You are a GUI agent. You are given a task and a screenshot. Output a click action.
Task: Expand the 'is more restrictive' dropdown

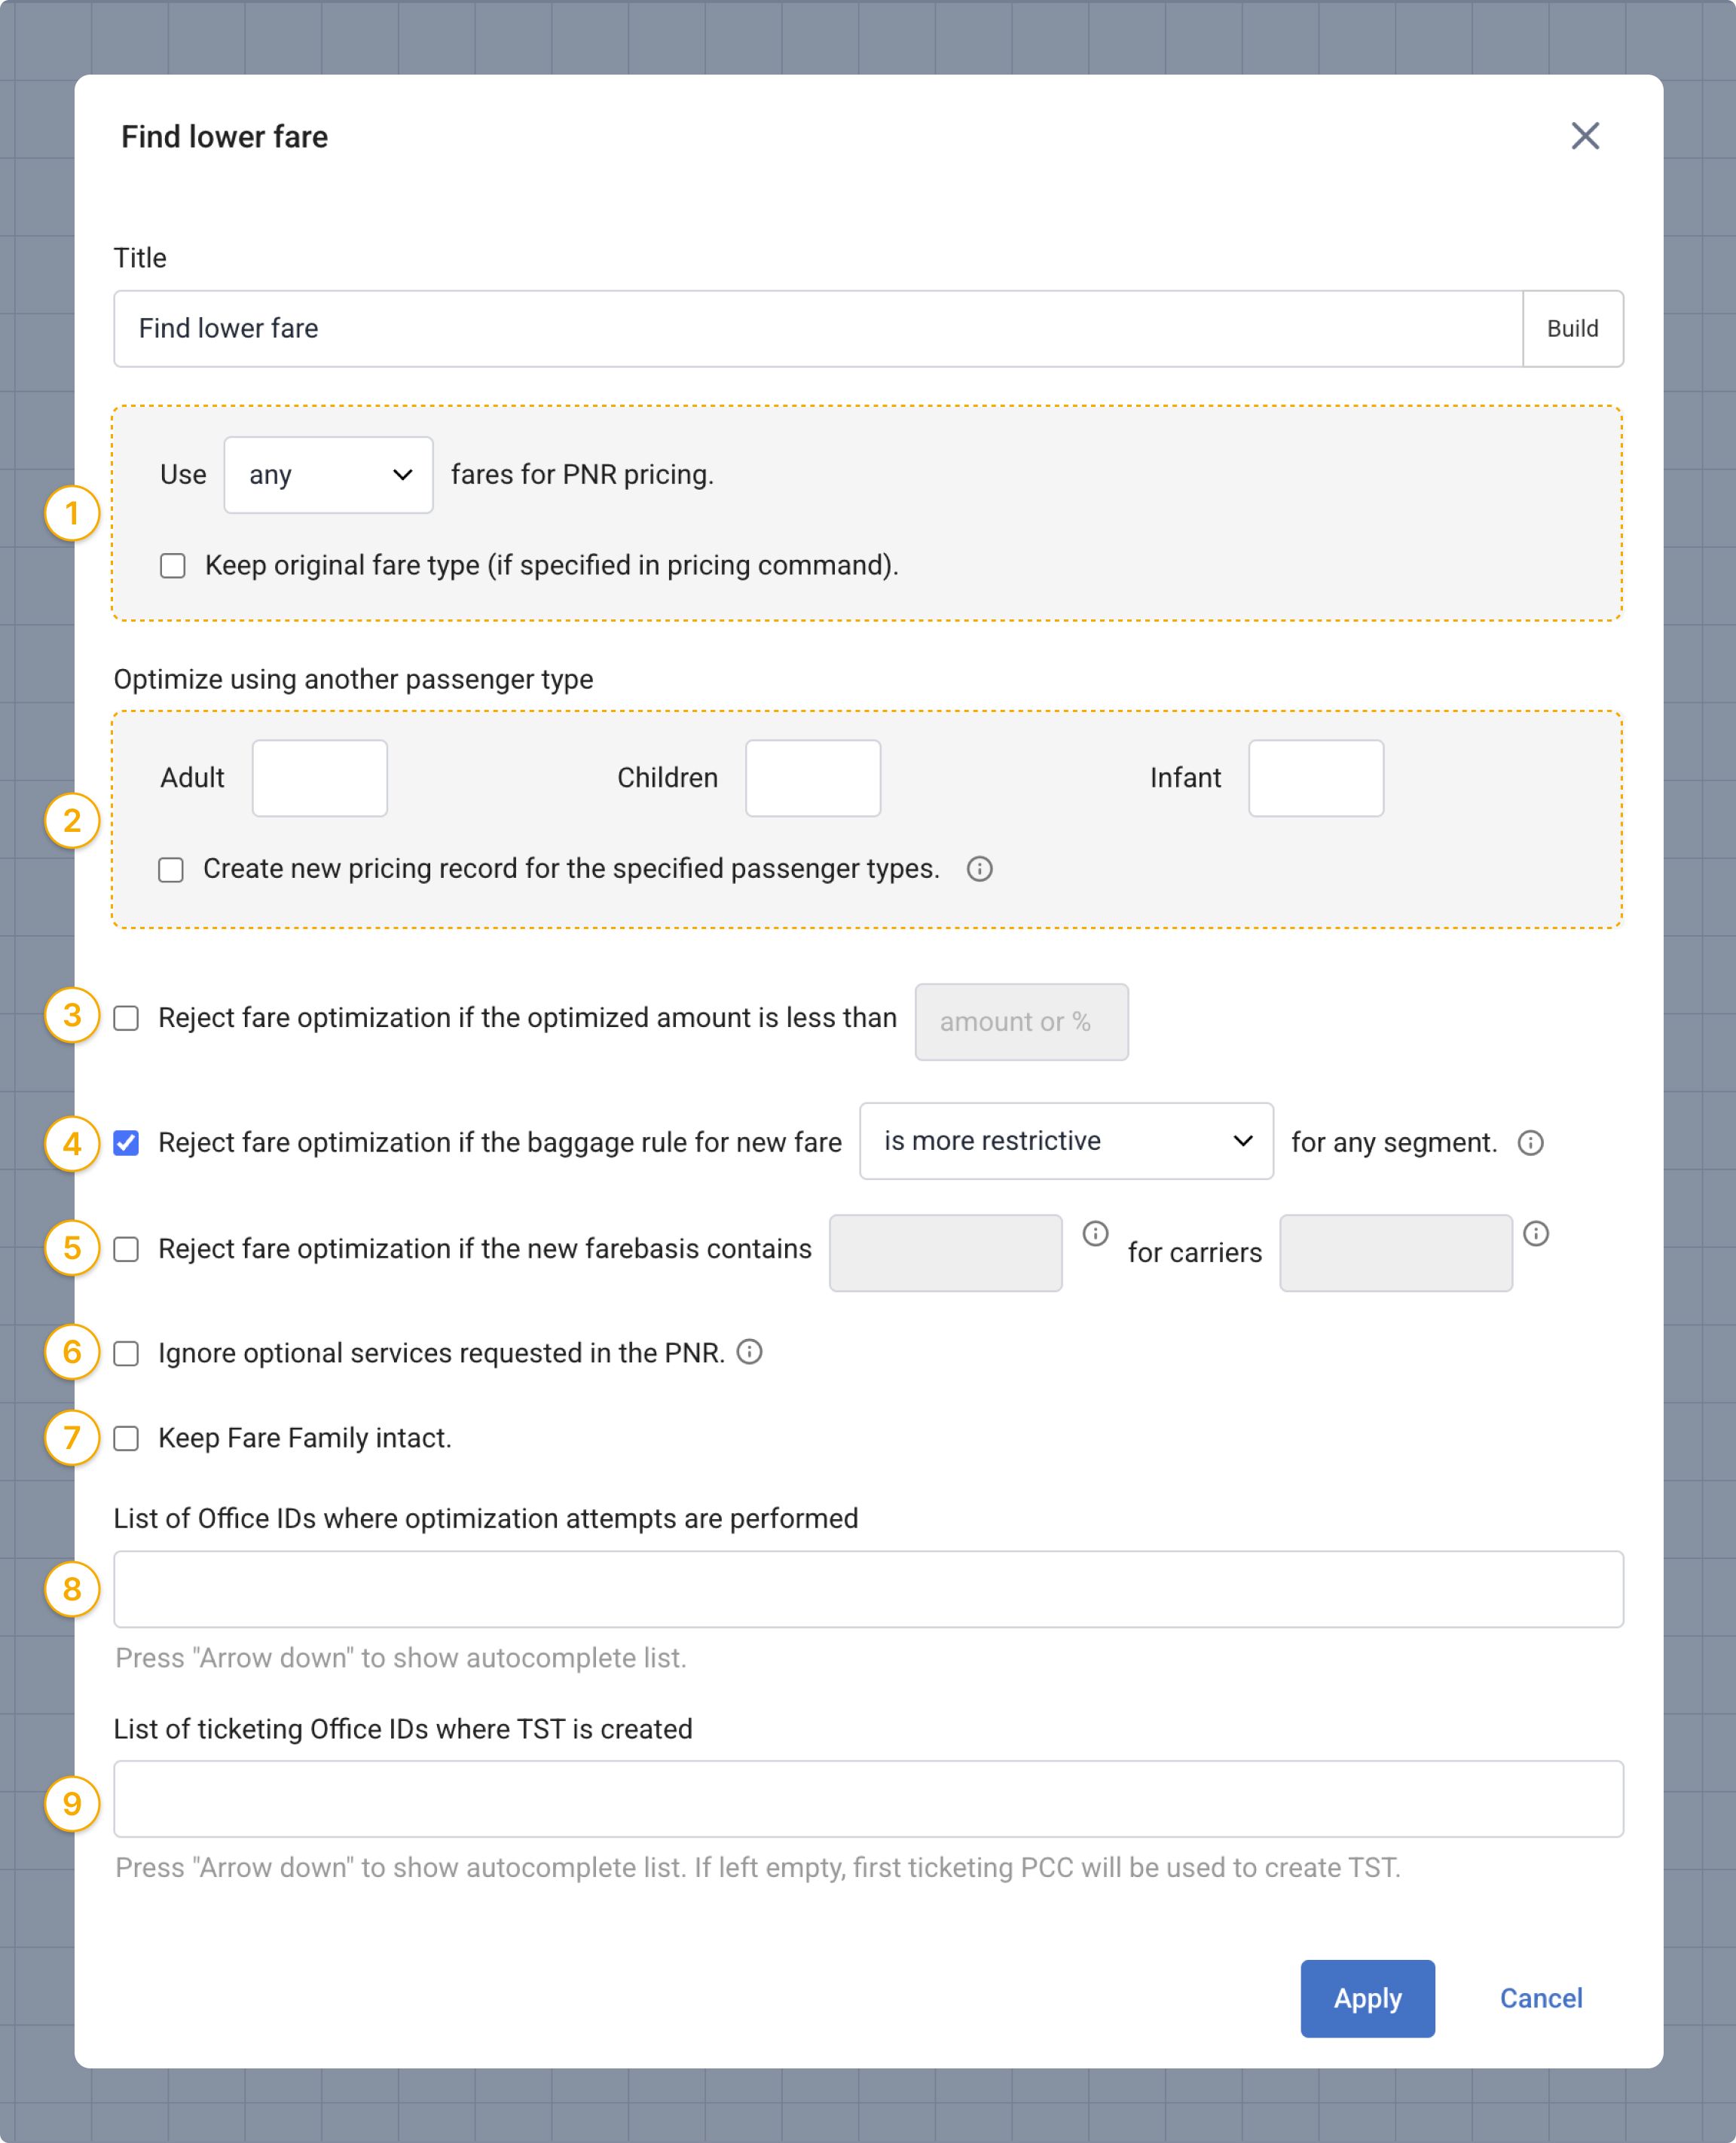1065,1141
